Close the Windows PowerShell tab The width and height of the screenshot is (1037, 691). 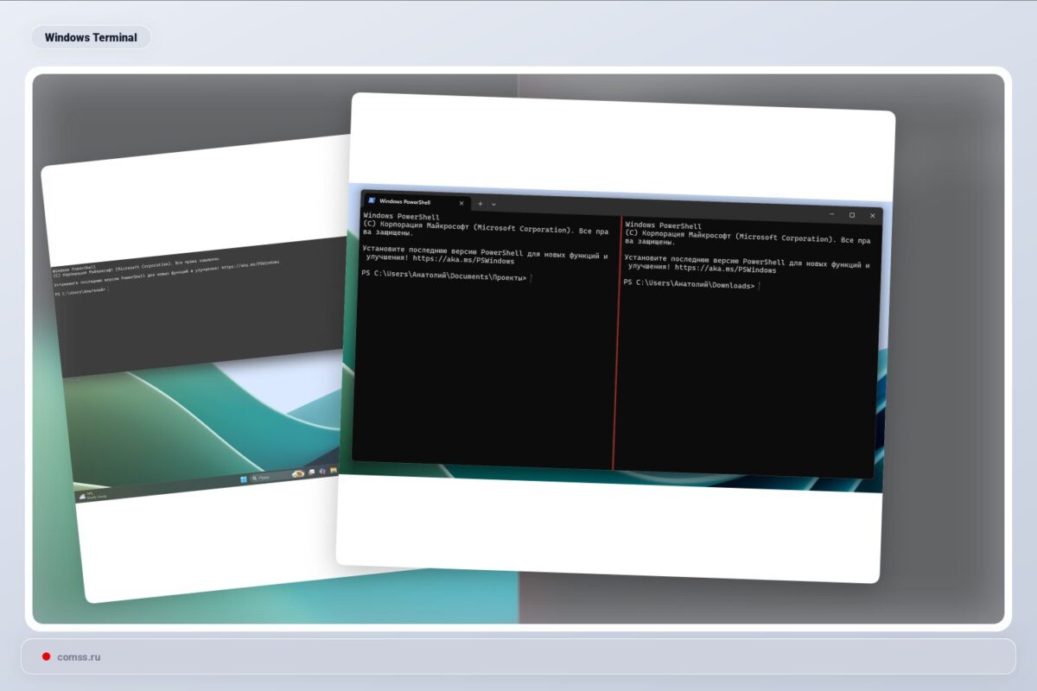(x=461, y=202)
